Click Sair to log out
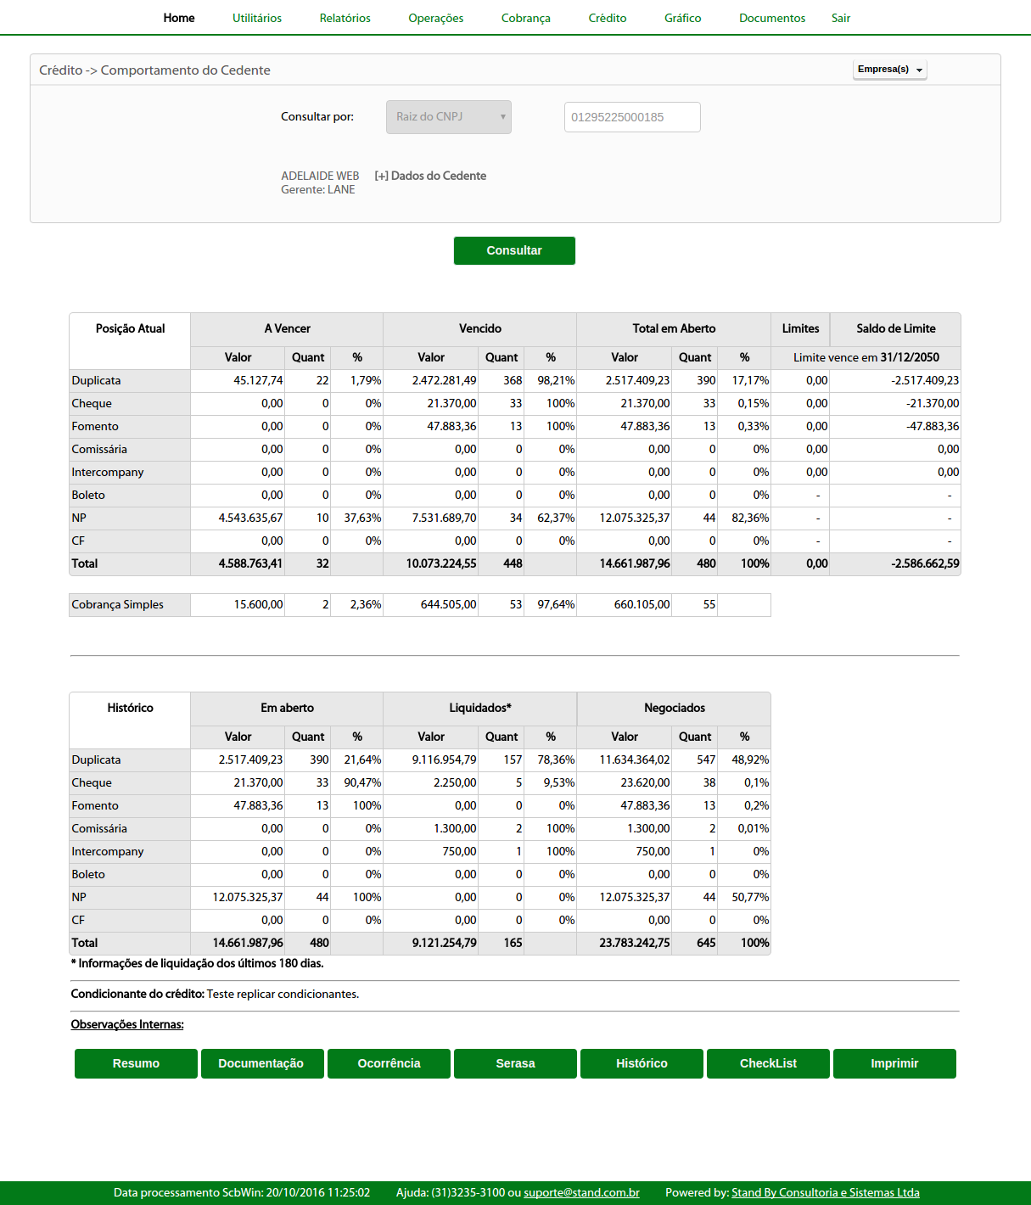 coord(840,18)
